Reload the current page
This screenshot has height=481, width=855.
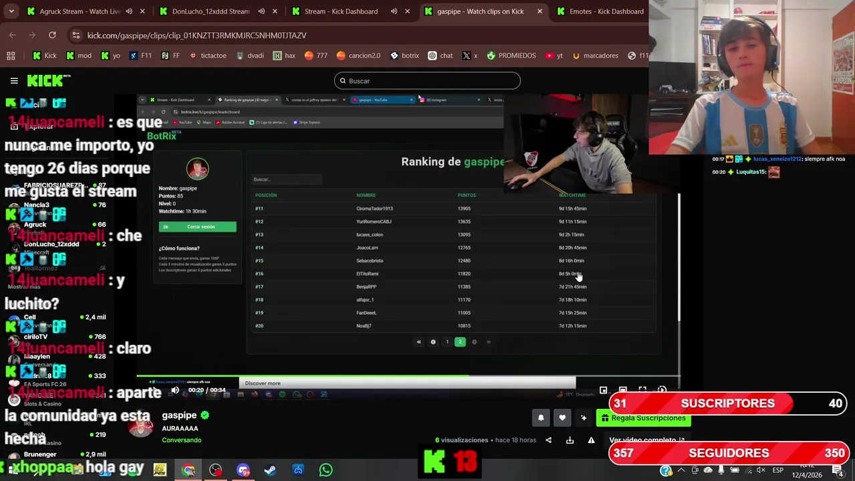coord(52,35)
